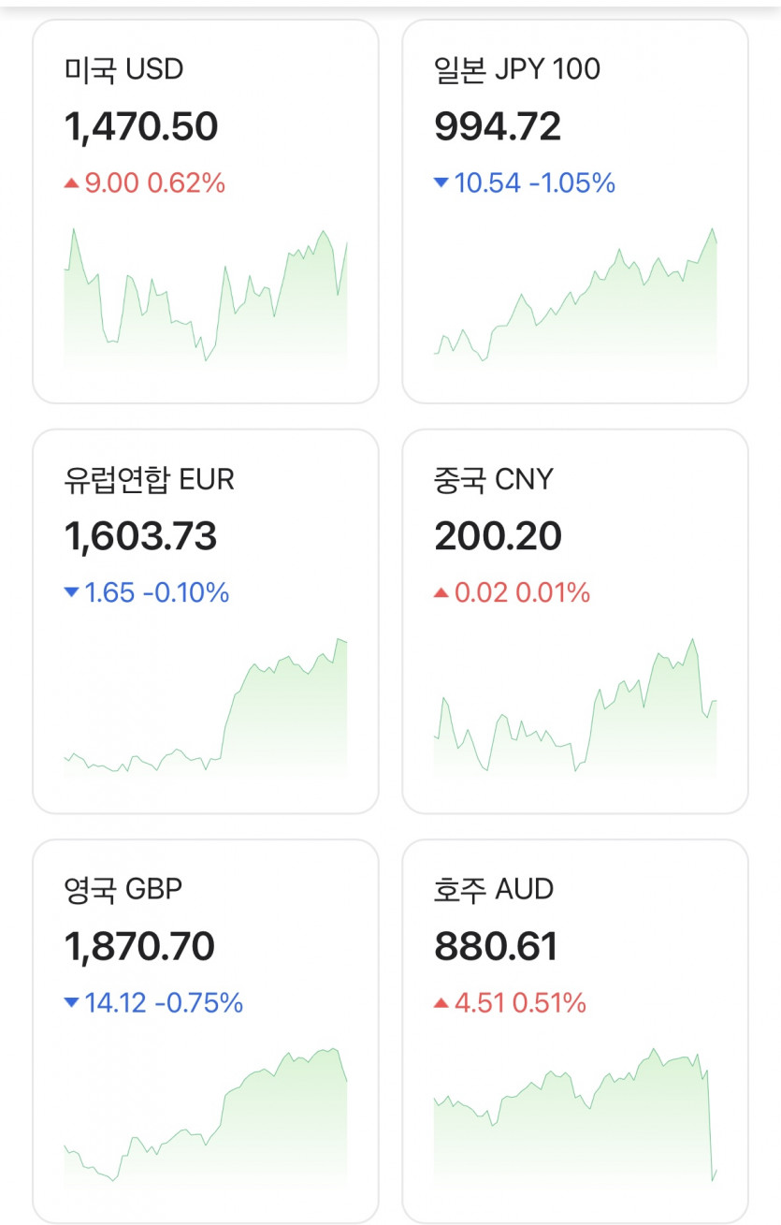This screenshot has width=781, height=1225.
Task: Click the red up arrow under USD
Action: click(x=71, y=183)
